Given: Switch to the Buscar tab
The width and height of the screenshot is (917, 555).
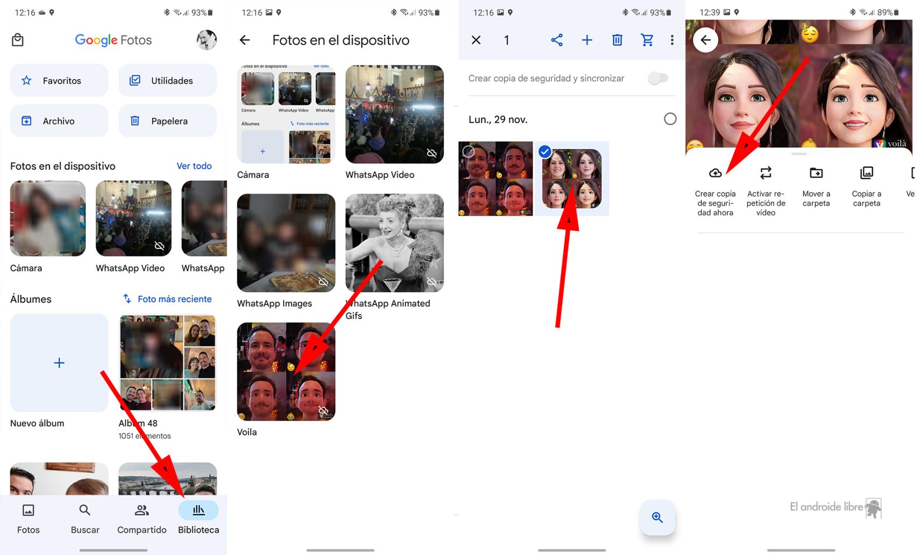Looking at the screenshot, I should (x=85, y=518).
